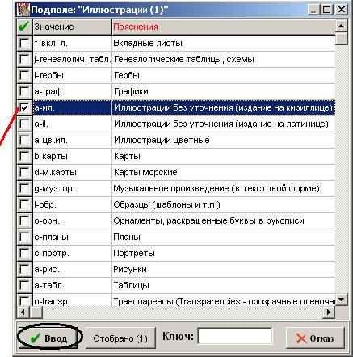
Task: Click the green checkmark column header icon
Action: [24, 27]
